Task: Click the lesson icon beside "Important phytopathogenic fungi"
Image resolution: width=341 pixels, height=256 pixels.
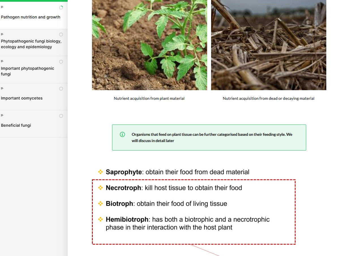Action: [2, 61]
